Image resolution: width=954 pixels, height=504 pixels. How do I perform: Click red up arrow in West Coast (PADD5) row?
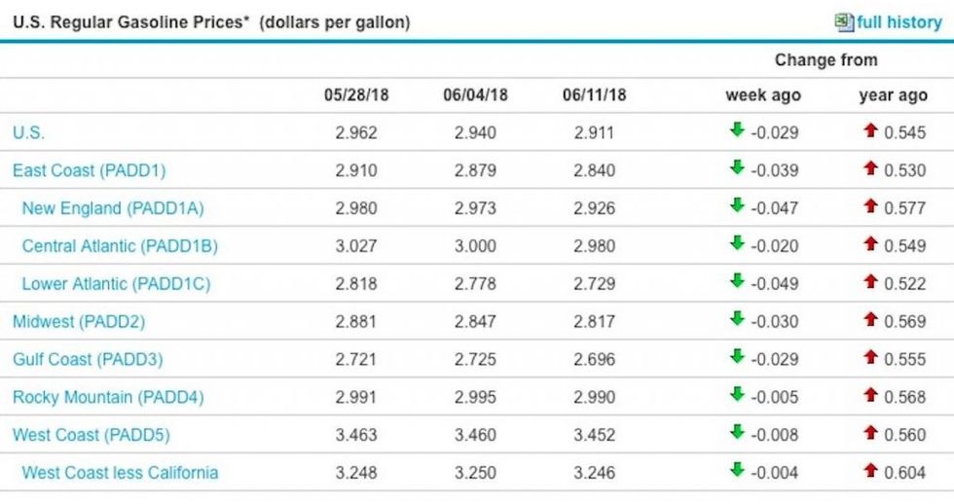[x=870, y=433]
